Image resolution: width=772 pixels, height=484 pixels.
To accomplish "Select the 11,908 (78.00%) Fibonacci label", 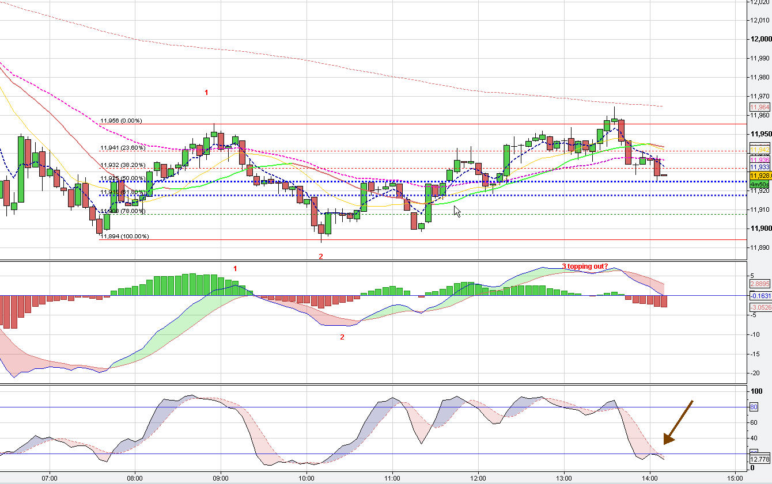I will pyautogui.click(x=123, y=211).
